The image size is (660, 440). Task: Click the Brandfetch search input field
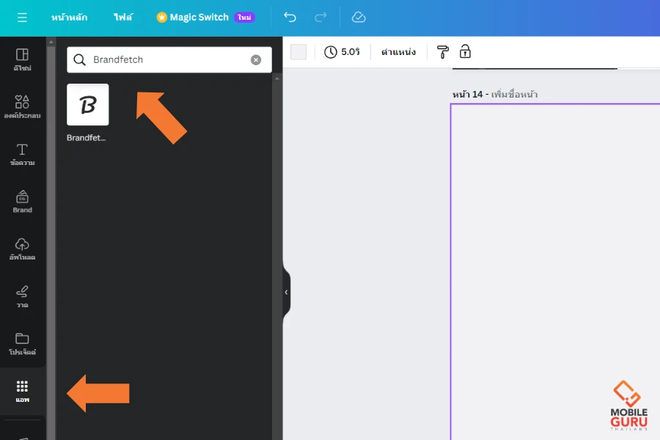(169, 60)
